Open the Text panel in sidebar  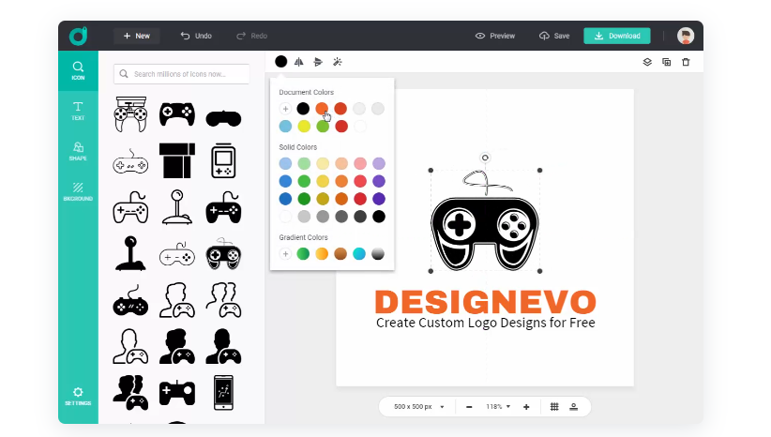click(x=78, y=111)
